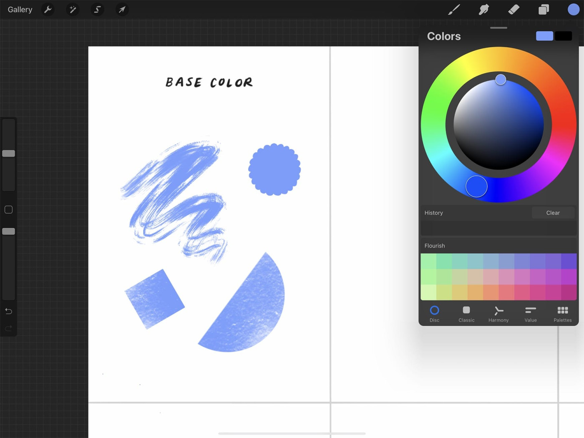Tap the sidebar square modify button

click(8, 209)
